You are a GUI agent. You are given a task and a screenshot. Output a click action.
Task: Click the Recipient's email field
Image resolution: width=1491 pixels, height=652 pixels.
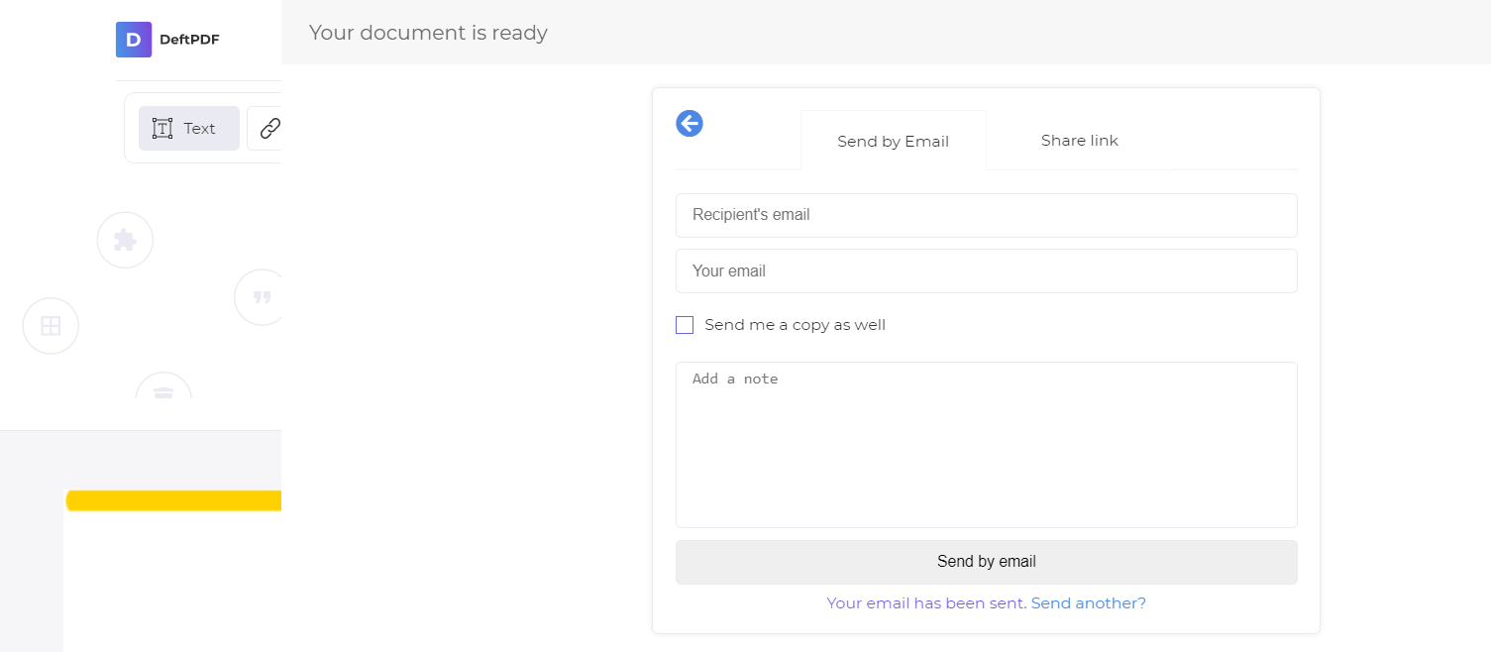pyautogui.click(x=986, y=215)
